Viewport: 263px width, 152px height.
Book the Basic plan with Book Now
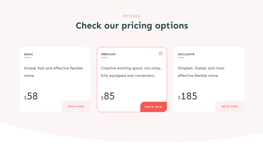76,107
